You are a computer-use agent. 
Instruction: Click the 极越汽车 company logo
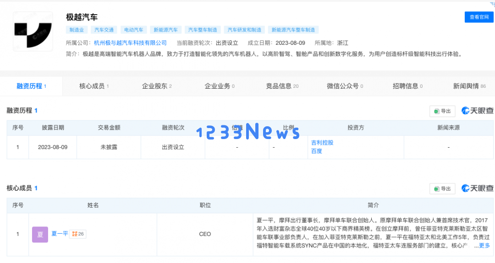pos(33,32)
